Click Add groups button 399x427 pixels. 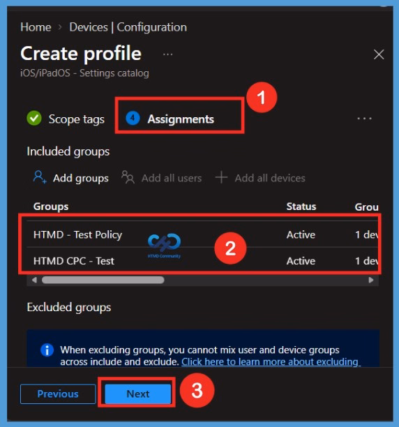click(x=70, y=178)
